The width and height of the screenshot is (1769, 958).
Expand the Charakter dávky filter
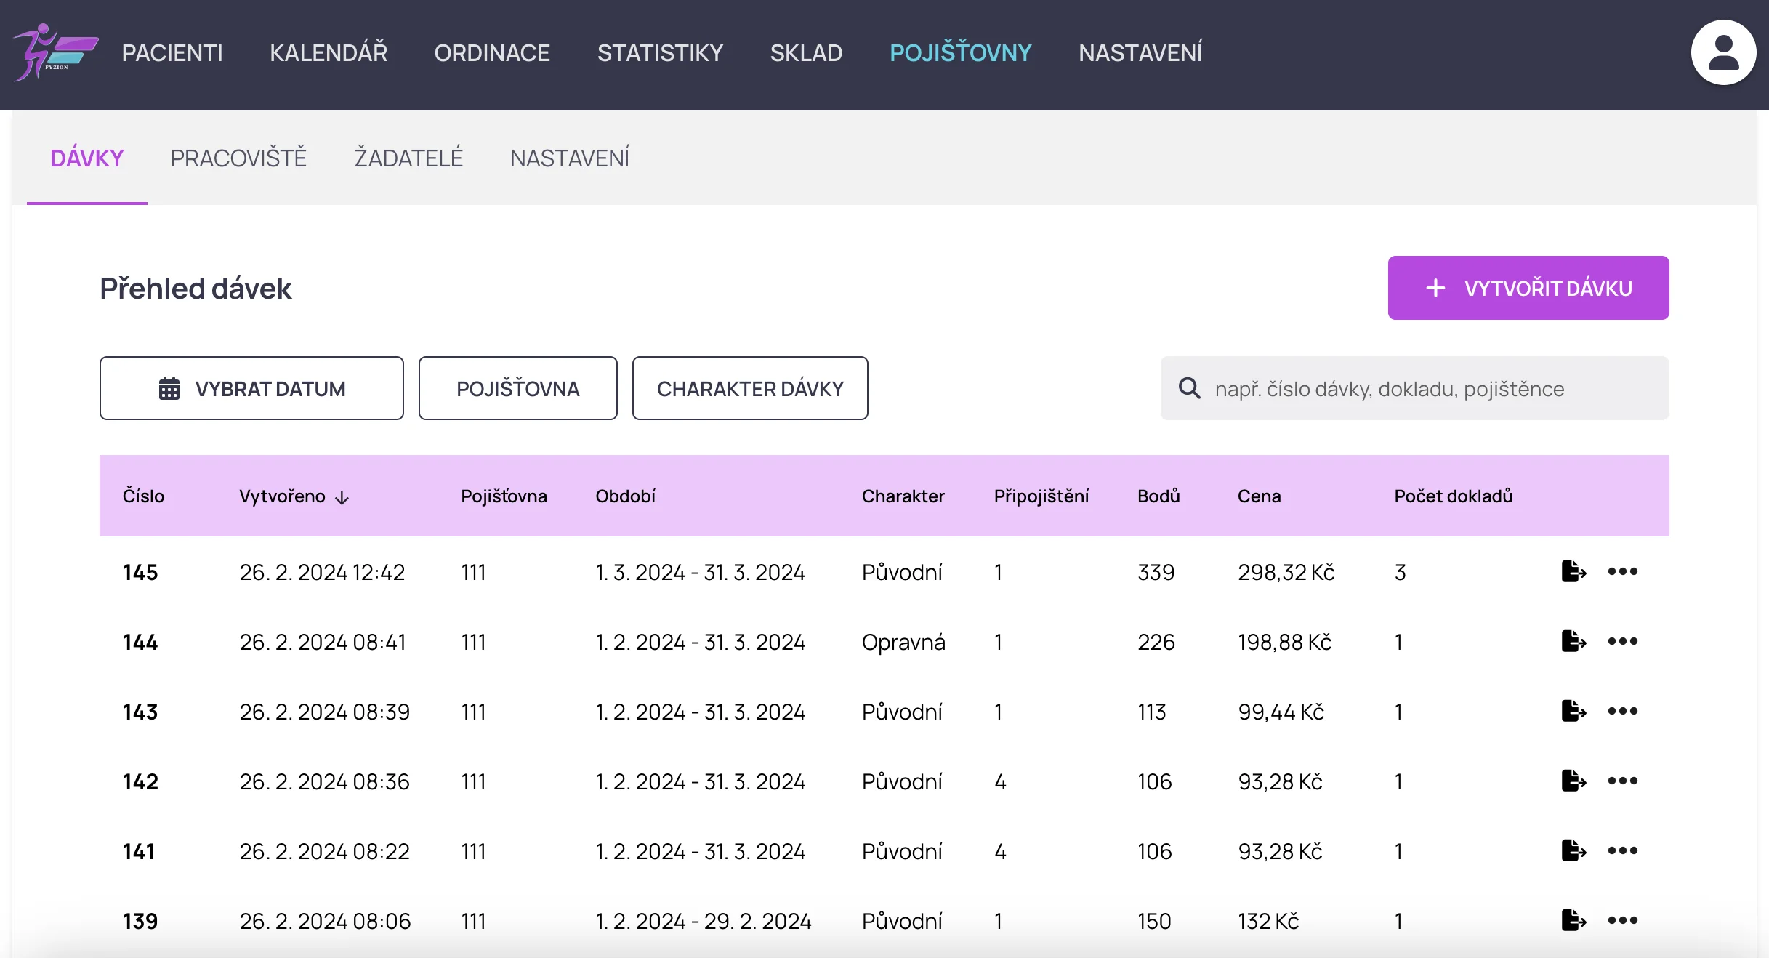pos(749,388)
